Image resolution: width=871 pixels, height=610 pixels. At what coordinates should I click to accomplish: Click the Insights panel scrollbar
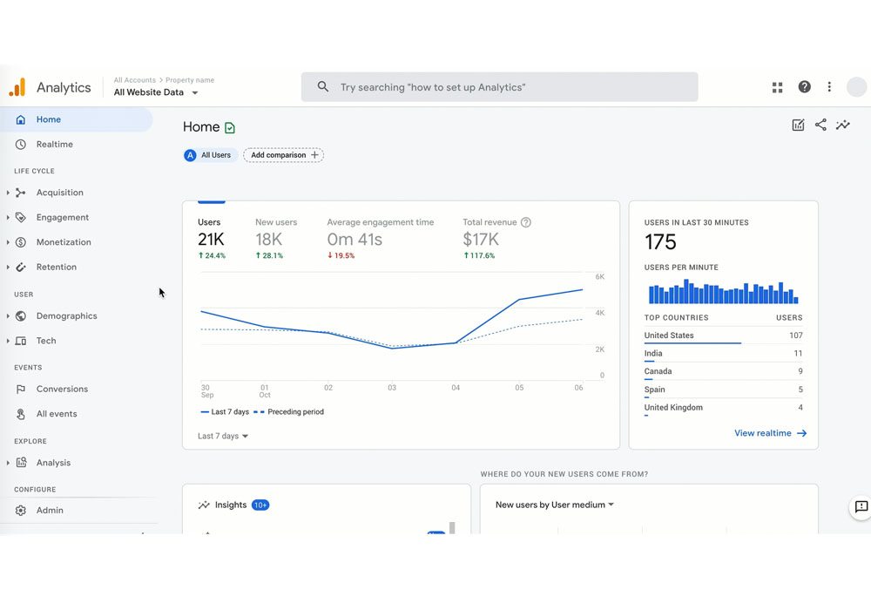(x=452, y=528)
